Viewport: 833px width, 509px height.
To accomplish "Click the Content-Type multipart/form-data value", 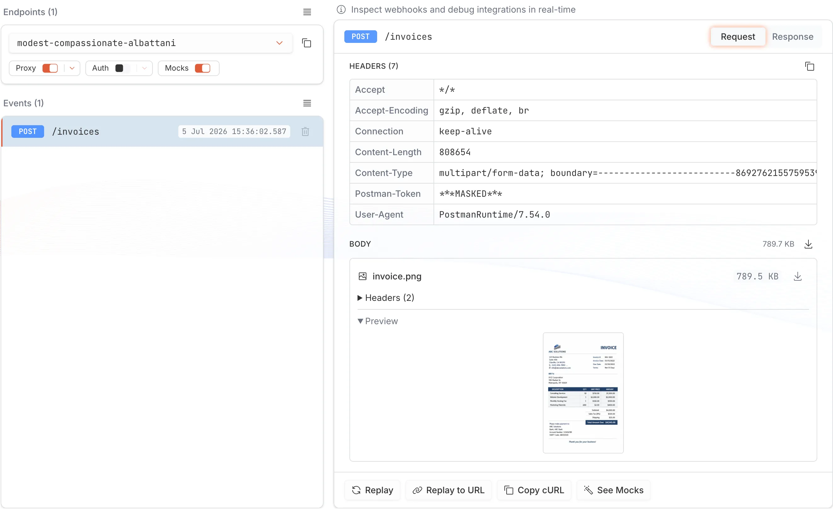I will pos(628,173).
